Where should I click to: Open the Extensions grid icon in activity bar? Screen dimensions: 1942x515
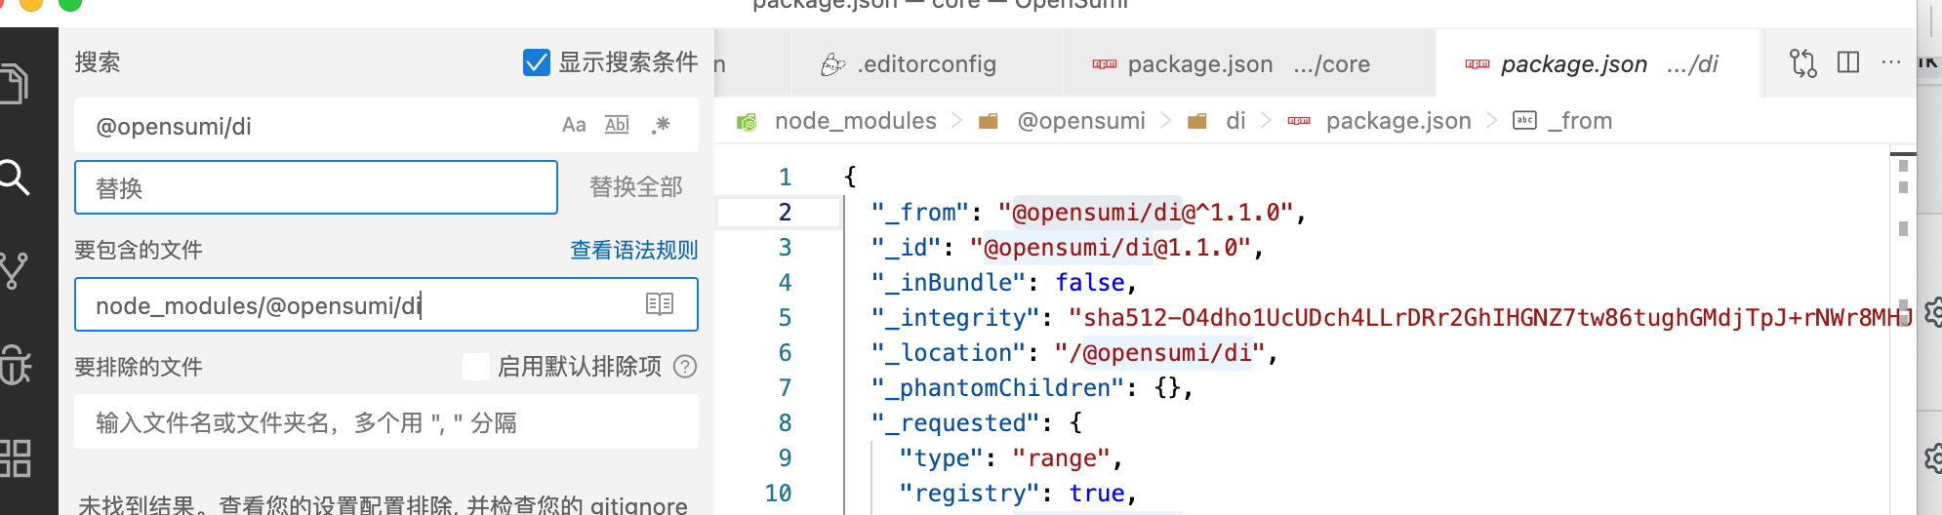tap(15, 458)
